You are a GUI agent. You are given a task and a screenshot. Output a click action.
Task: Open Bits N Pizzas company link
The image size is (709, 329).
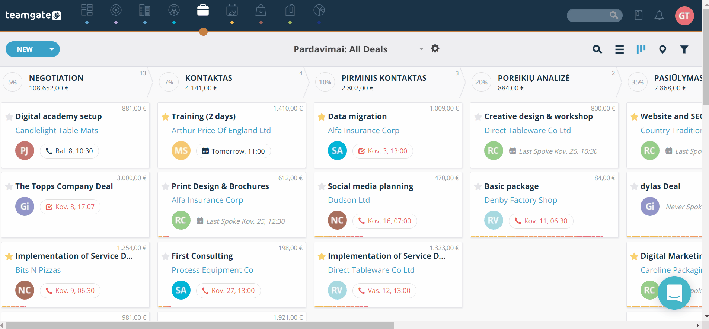click(38, 270)
